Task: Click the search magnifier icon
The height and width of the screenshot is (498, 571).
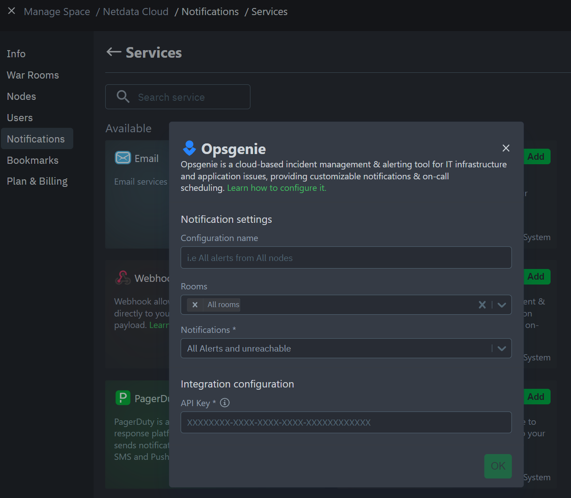Action: pyautogui.click(x=123, y=97)
